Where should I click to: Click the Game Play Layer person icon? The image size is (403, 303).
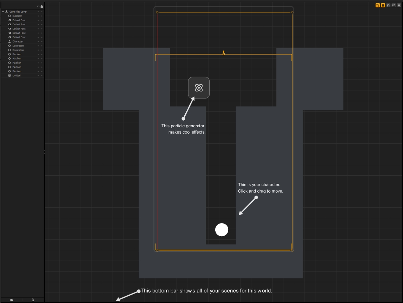[6, 12]
